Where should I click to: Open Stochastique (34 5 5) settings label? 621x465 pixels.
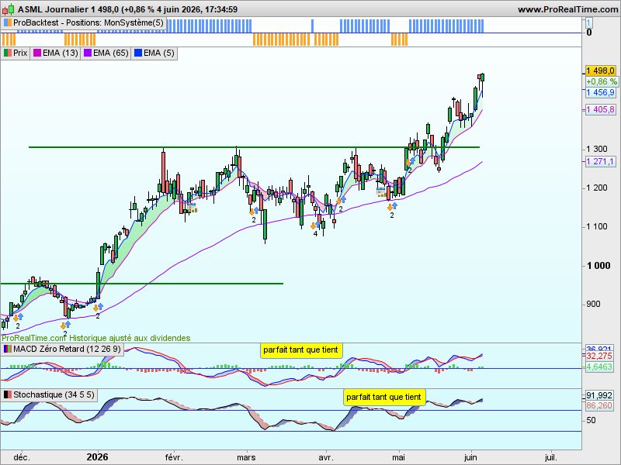pos(54,394)
